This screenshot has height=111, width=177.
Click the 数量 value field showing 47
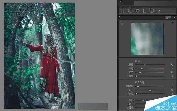(172, 65)
